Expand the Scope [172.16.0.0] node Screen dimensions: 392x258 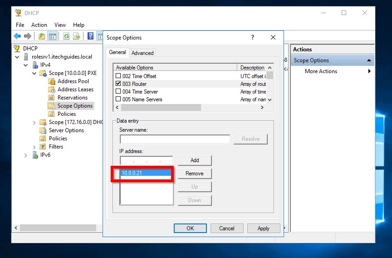coord(34,123)
